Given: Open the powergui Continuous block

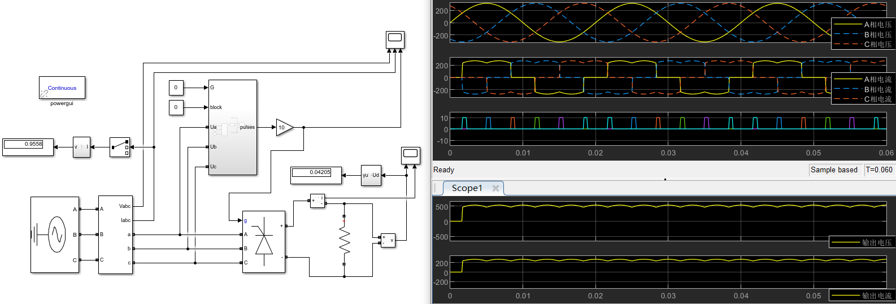Looking at the screenshot, I should click(62, 88).
